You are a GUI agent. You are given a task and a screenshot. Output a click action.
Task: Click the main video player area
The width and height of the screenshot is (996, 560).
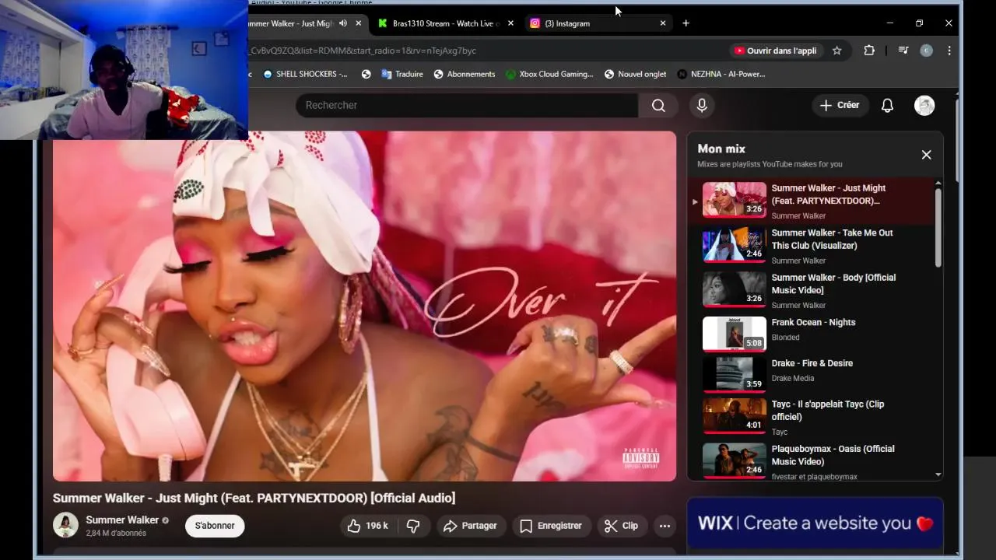[364, 306]
